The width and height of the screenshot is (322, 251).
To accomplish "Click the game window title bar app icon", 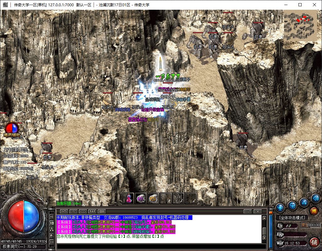I will click(x=5, y=5).
